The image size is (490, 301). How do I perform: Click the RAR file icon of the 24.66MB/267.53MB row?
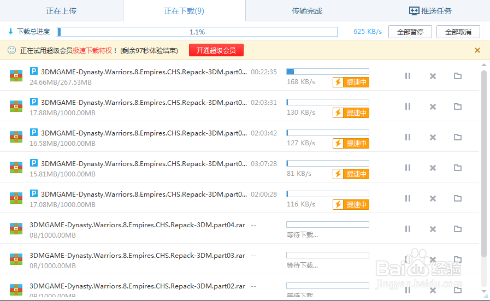(x=16, y=75)
